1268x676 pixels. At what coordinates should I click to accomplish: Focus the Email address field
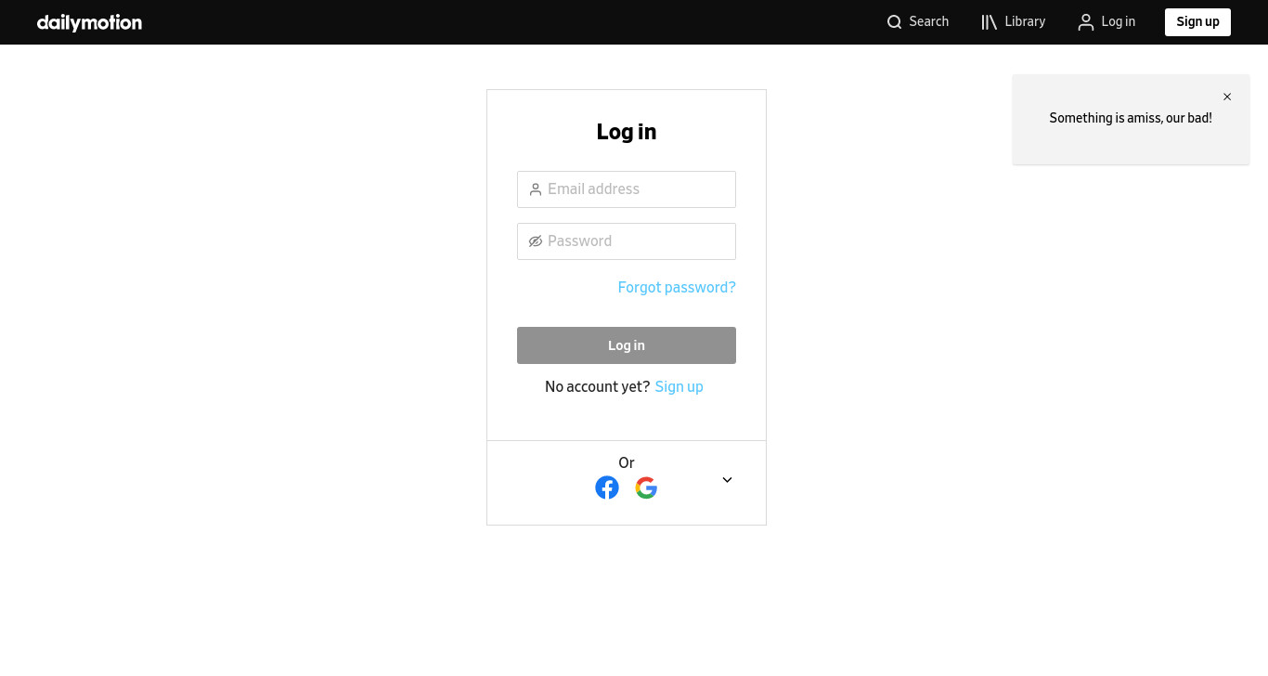[x=627, y=189]
